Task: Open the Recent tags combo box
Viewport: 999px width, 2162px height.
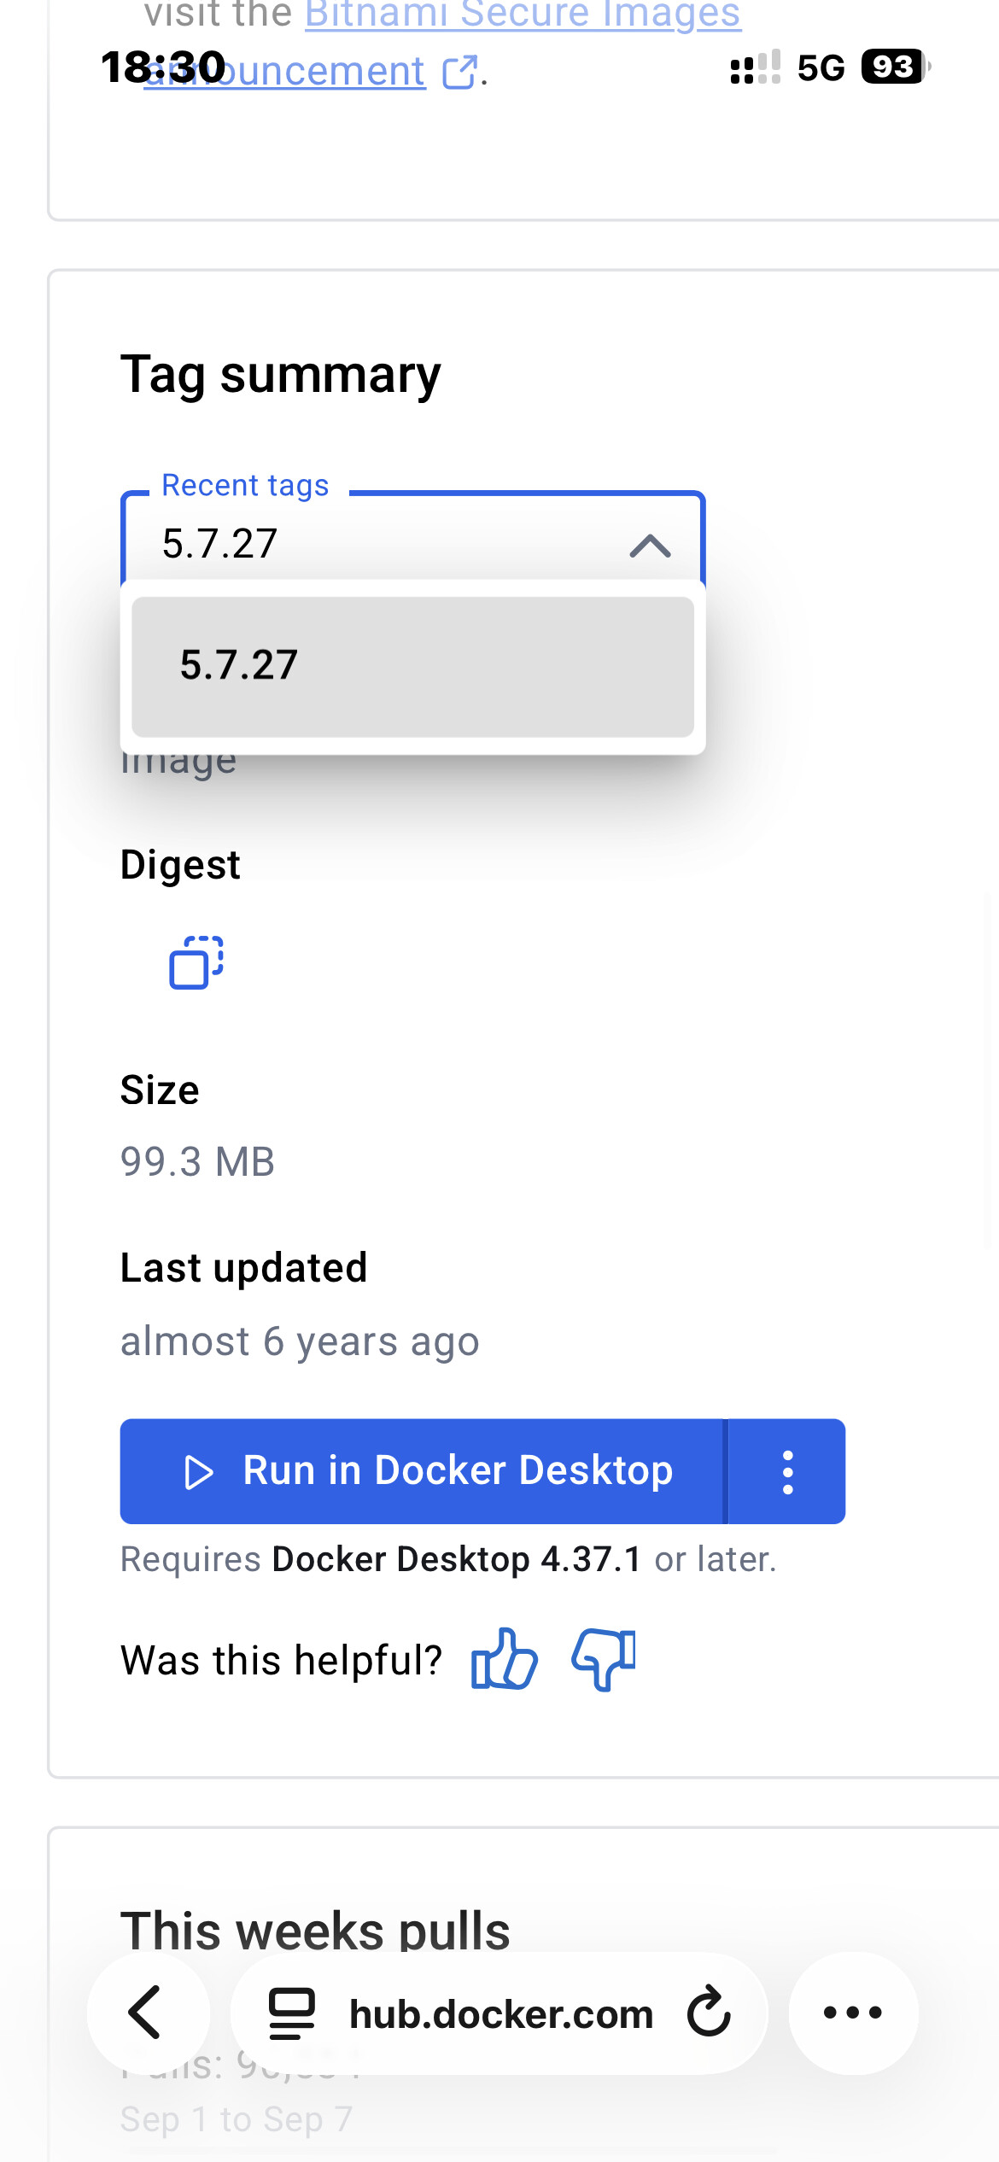Action: [x=412, y=543]
